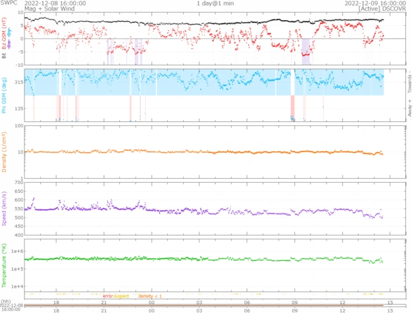Viewport: 413px width, 313px height.
Task: Toggle the Temperature axis label
Action: point(5,265)
